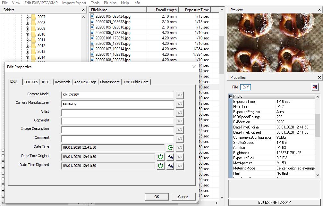This screenshot has width=323, height=206.
Task: Undo Image Description field changes
Action: point(180,130)
